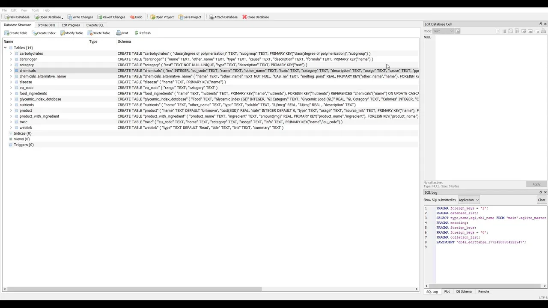
Task: Select the glycemic_index_database table
Action: (40, 99)
